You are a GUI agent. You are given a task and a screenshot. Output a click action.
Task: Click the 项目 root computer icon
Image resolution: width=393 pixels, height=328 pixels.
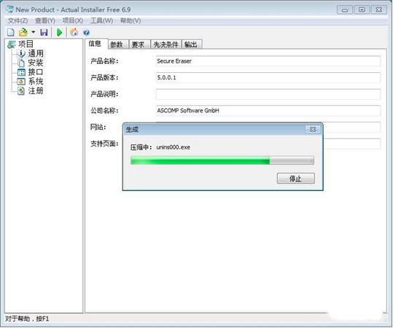pyautogui.click(x=12, y=44)
